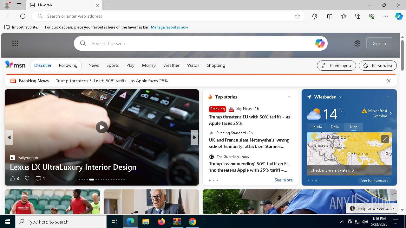Open the Extensions puzzle icon

click(x=314, y=16)
